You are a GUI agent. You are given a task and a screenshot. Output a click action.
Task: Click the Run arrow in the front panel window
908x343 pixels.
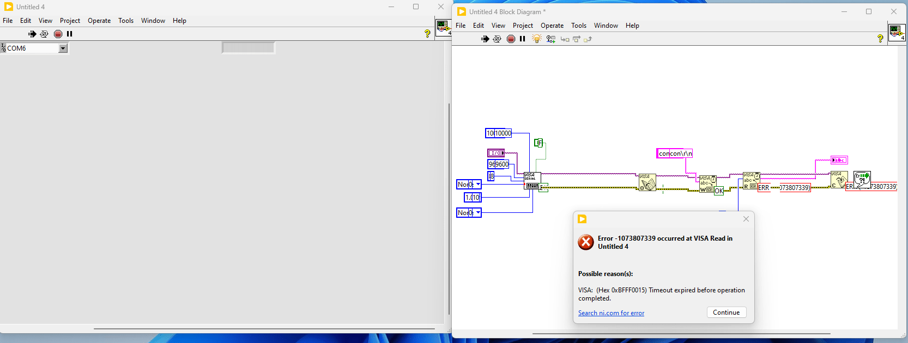32,34
